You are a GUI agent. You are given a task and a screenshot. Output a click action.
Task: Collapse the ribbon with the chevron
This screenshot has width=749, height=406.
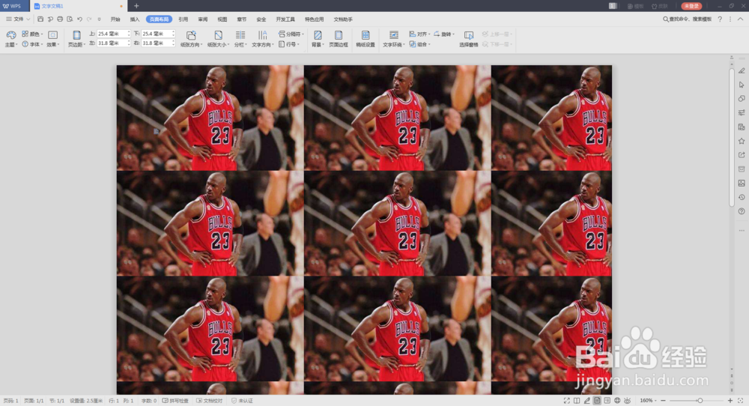tap(740, 19)
